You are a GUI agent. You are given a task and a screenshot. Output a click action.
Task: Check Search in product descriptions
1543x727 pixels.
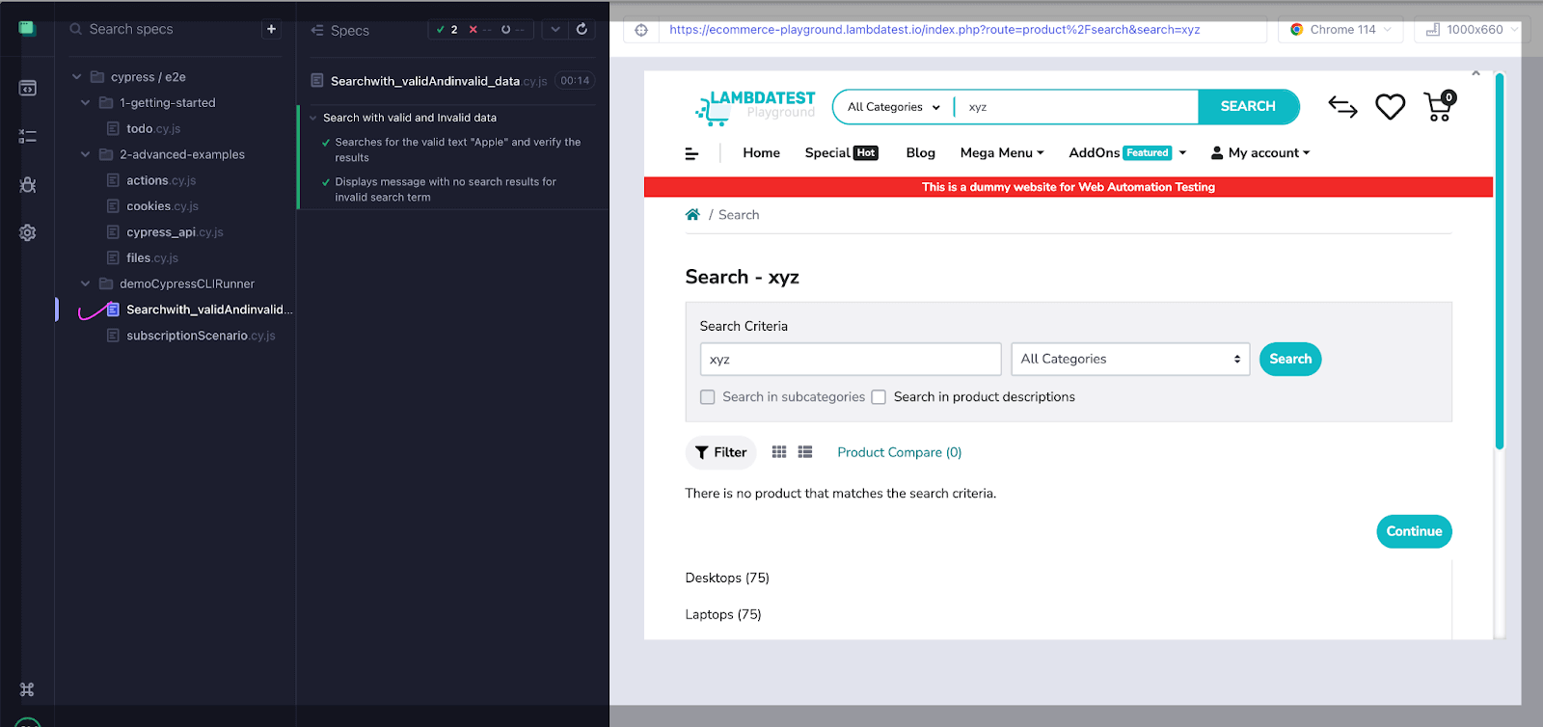[879, 397]
